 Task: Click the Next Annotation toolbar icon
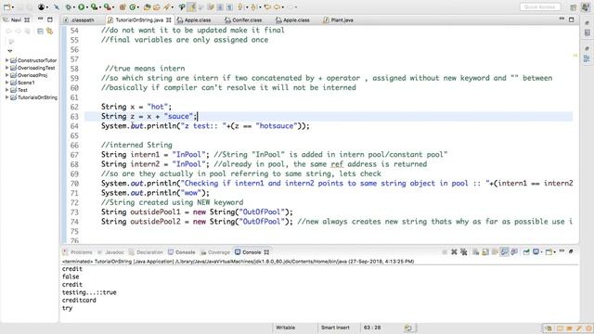click(x=239, y=6)
